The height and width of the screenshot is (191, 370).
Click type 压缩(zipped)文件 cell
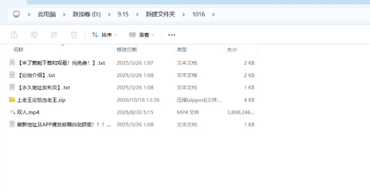[x=199, y=100]
